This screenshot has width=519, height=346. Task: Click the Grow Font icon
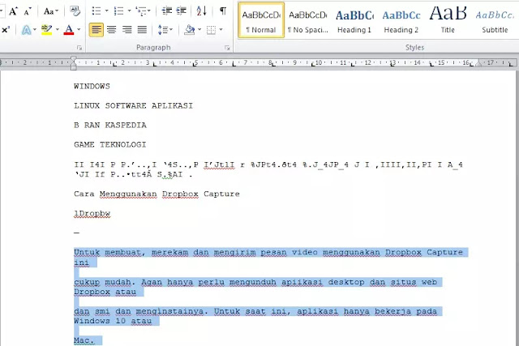point(13,11)
